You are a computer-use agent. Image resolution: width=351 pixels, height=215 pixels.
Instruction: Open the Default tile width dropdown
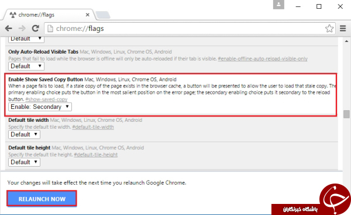[24, 135]
